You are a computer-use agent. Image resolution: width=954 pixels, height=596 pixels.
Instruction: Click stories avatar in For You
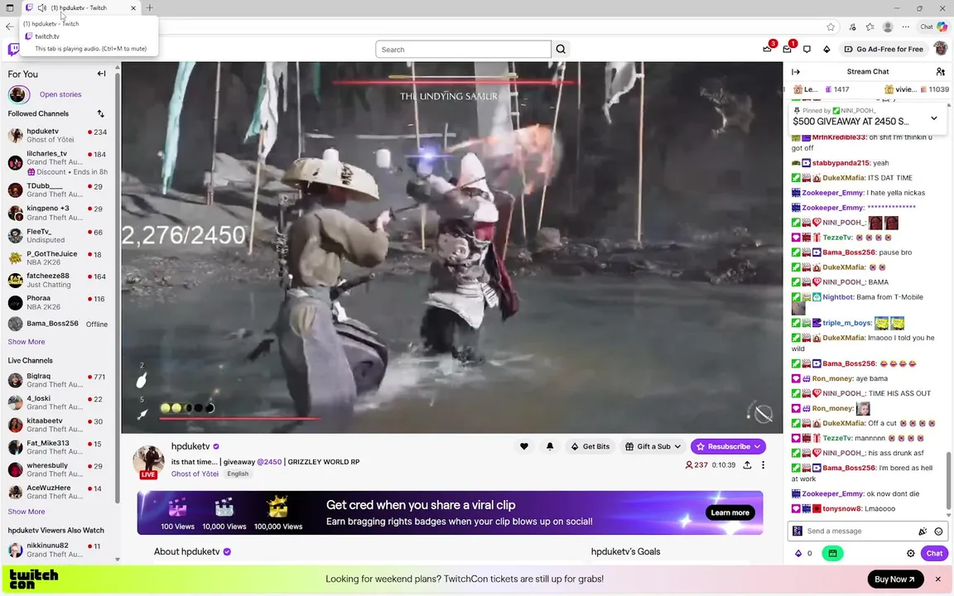coord(19,94)
